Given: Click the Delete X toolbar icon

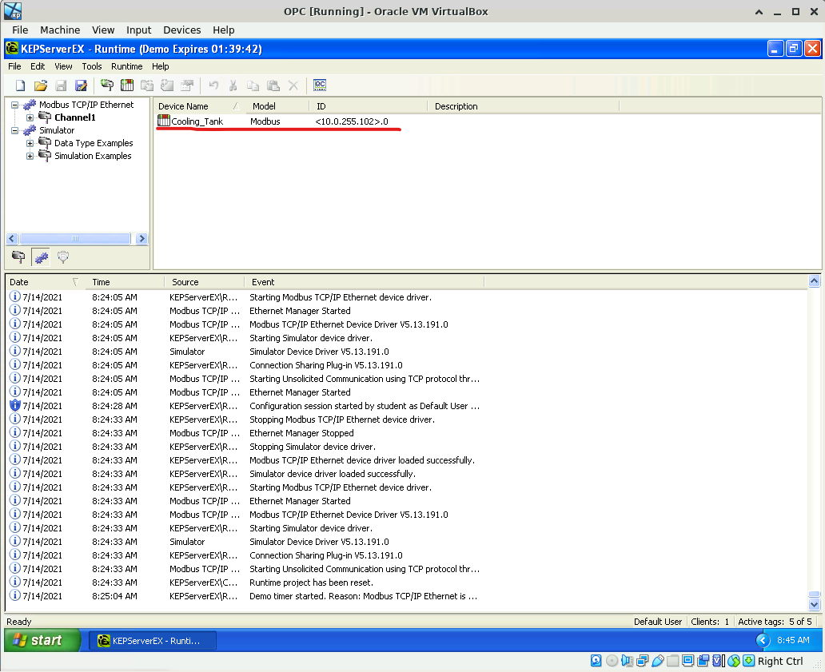Looking at the screenshot, I should click(x=293, y=85).
